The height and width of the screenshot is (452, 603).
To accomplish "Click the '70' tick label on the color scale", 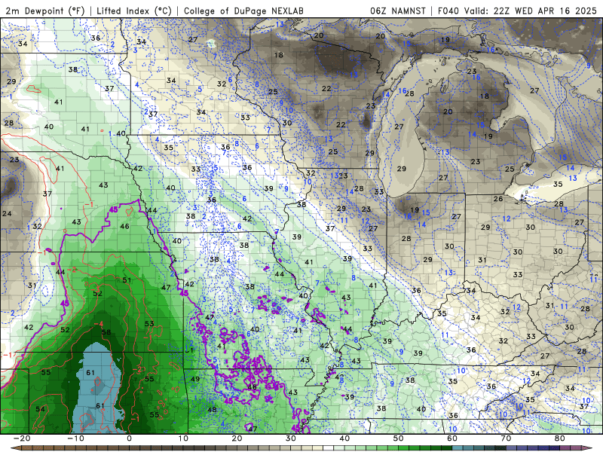I will (x=506, y=438).
